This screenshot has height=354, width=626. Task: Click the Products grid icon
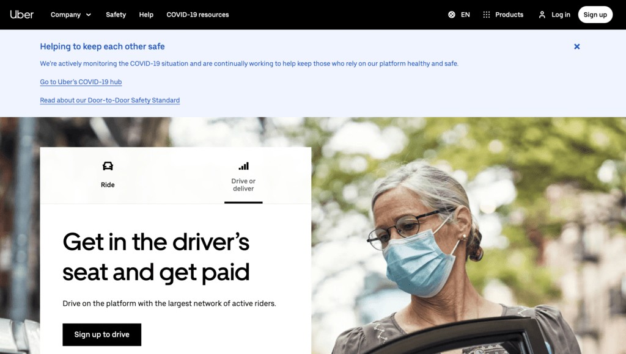[486, 15]
